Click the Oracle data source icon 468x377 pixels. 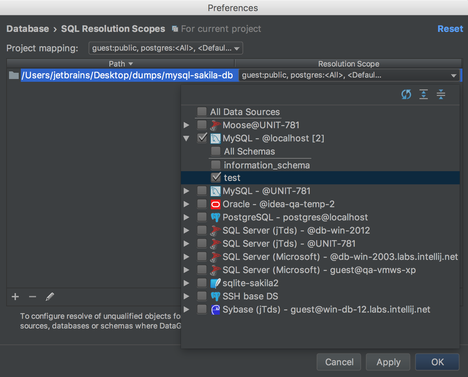tap(215, 204)
